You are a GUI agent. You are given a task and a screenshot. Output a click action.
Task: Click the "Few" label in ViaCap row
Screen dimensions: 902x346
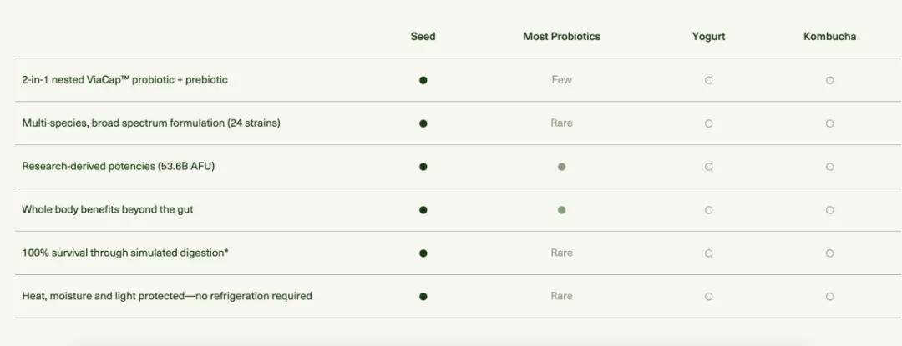coord(562,80)
